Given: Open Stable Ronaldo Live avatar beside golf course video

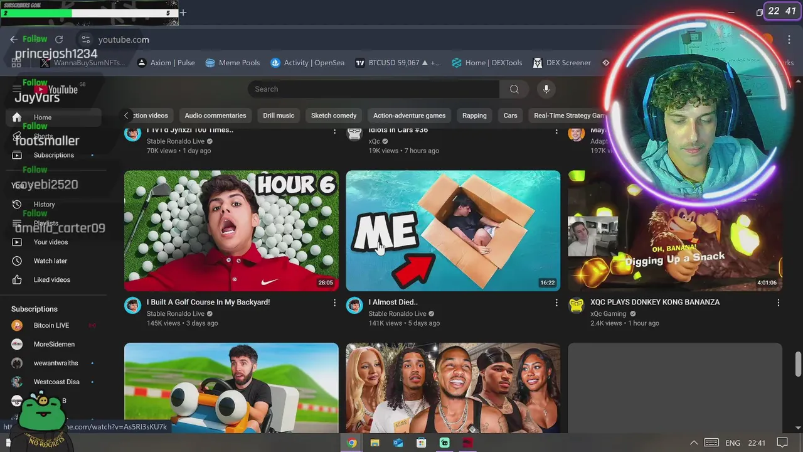Looking at the screenshot, I should (132, 305).
